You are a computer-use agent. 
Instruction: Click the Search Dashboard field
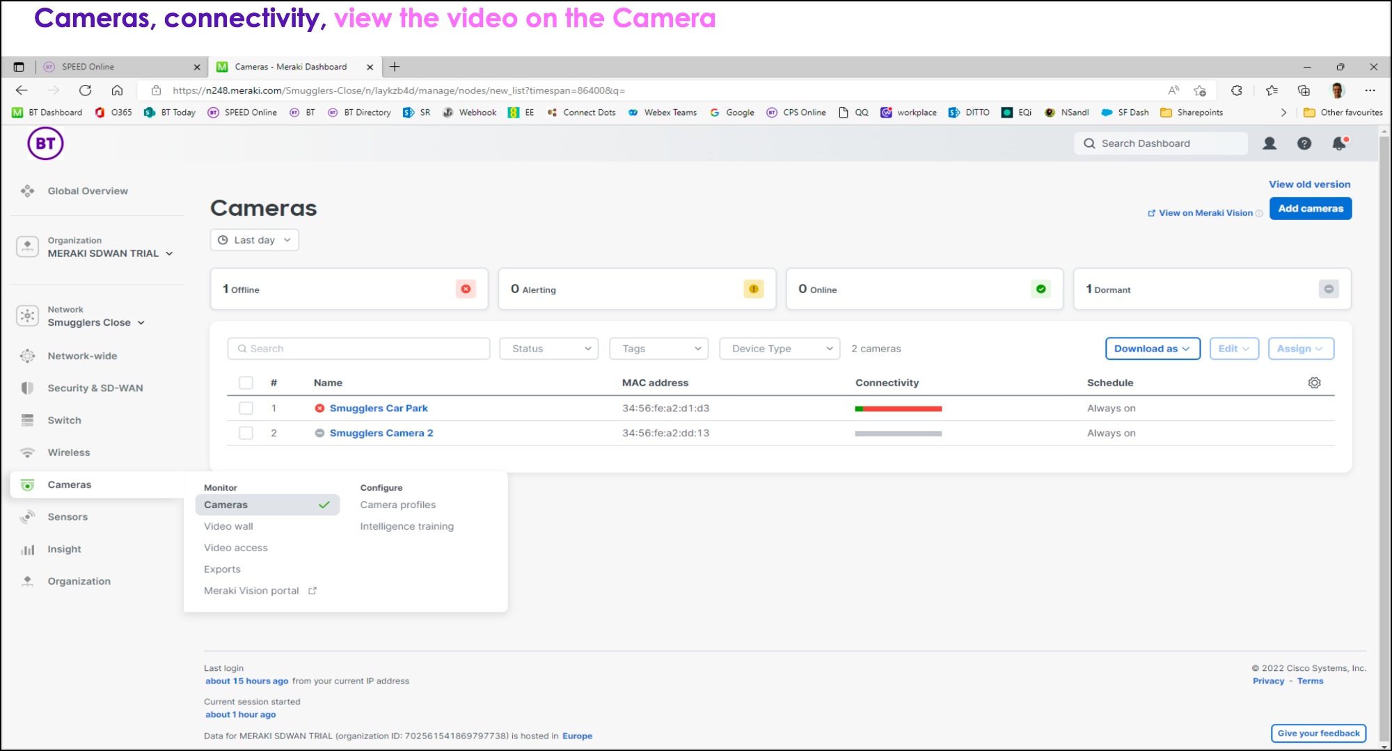[x=1161, y=143]
